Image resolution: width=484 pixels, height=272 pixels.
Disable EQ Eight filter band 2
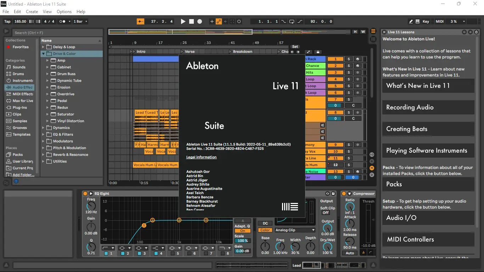[x=123, y=254]
